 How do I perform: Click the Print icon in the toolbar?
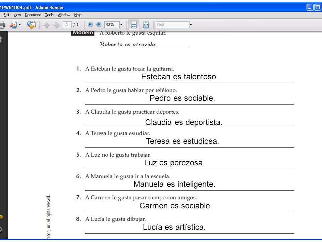coord(2,25)
